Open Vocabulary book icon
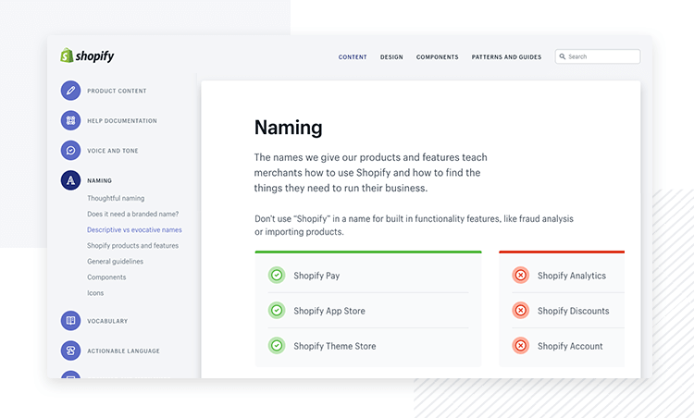 point(70,321)
